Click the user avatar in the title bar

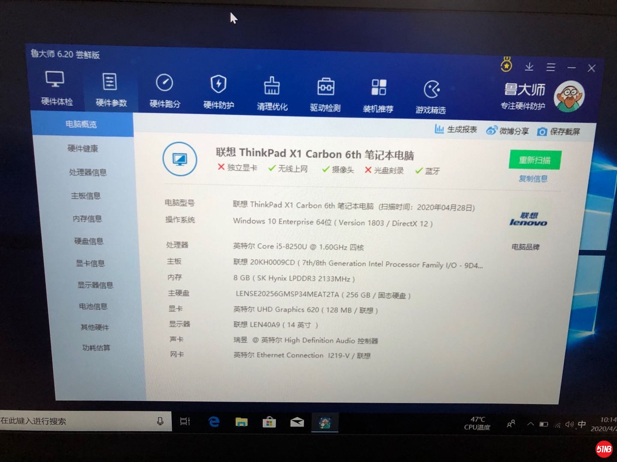[570, 96]
